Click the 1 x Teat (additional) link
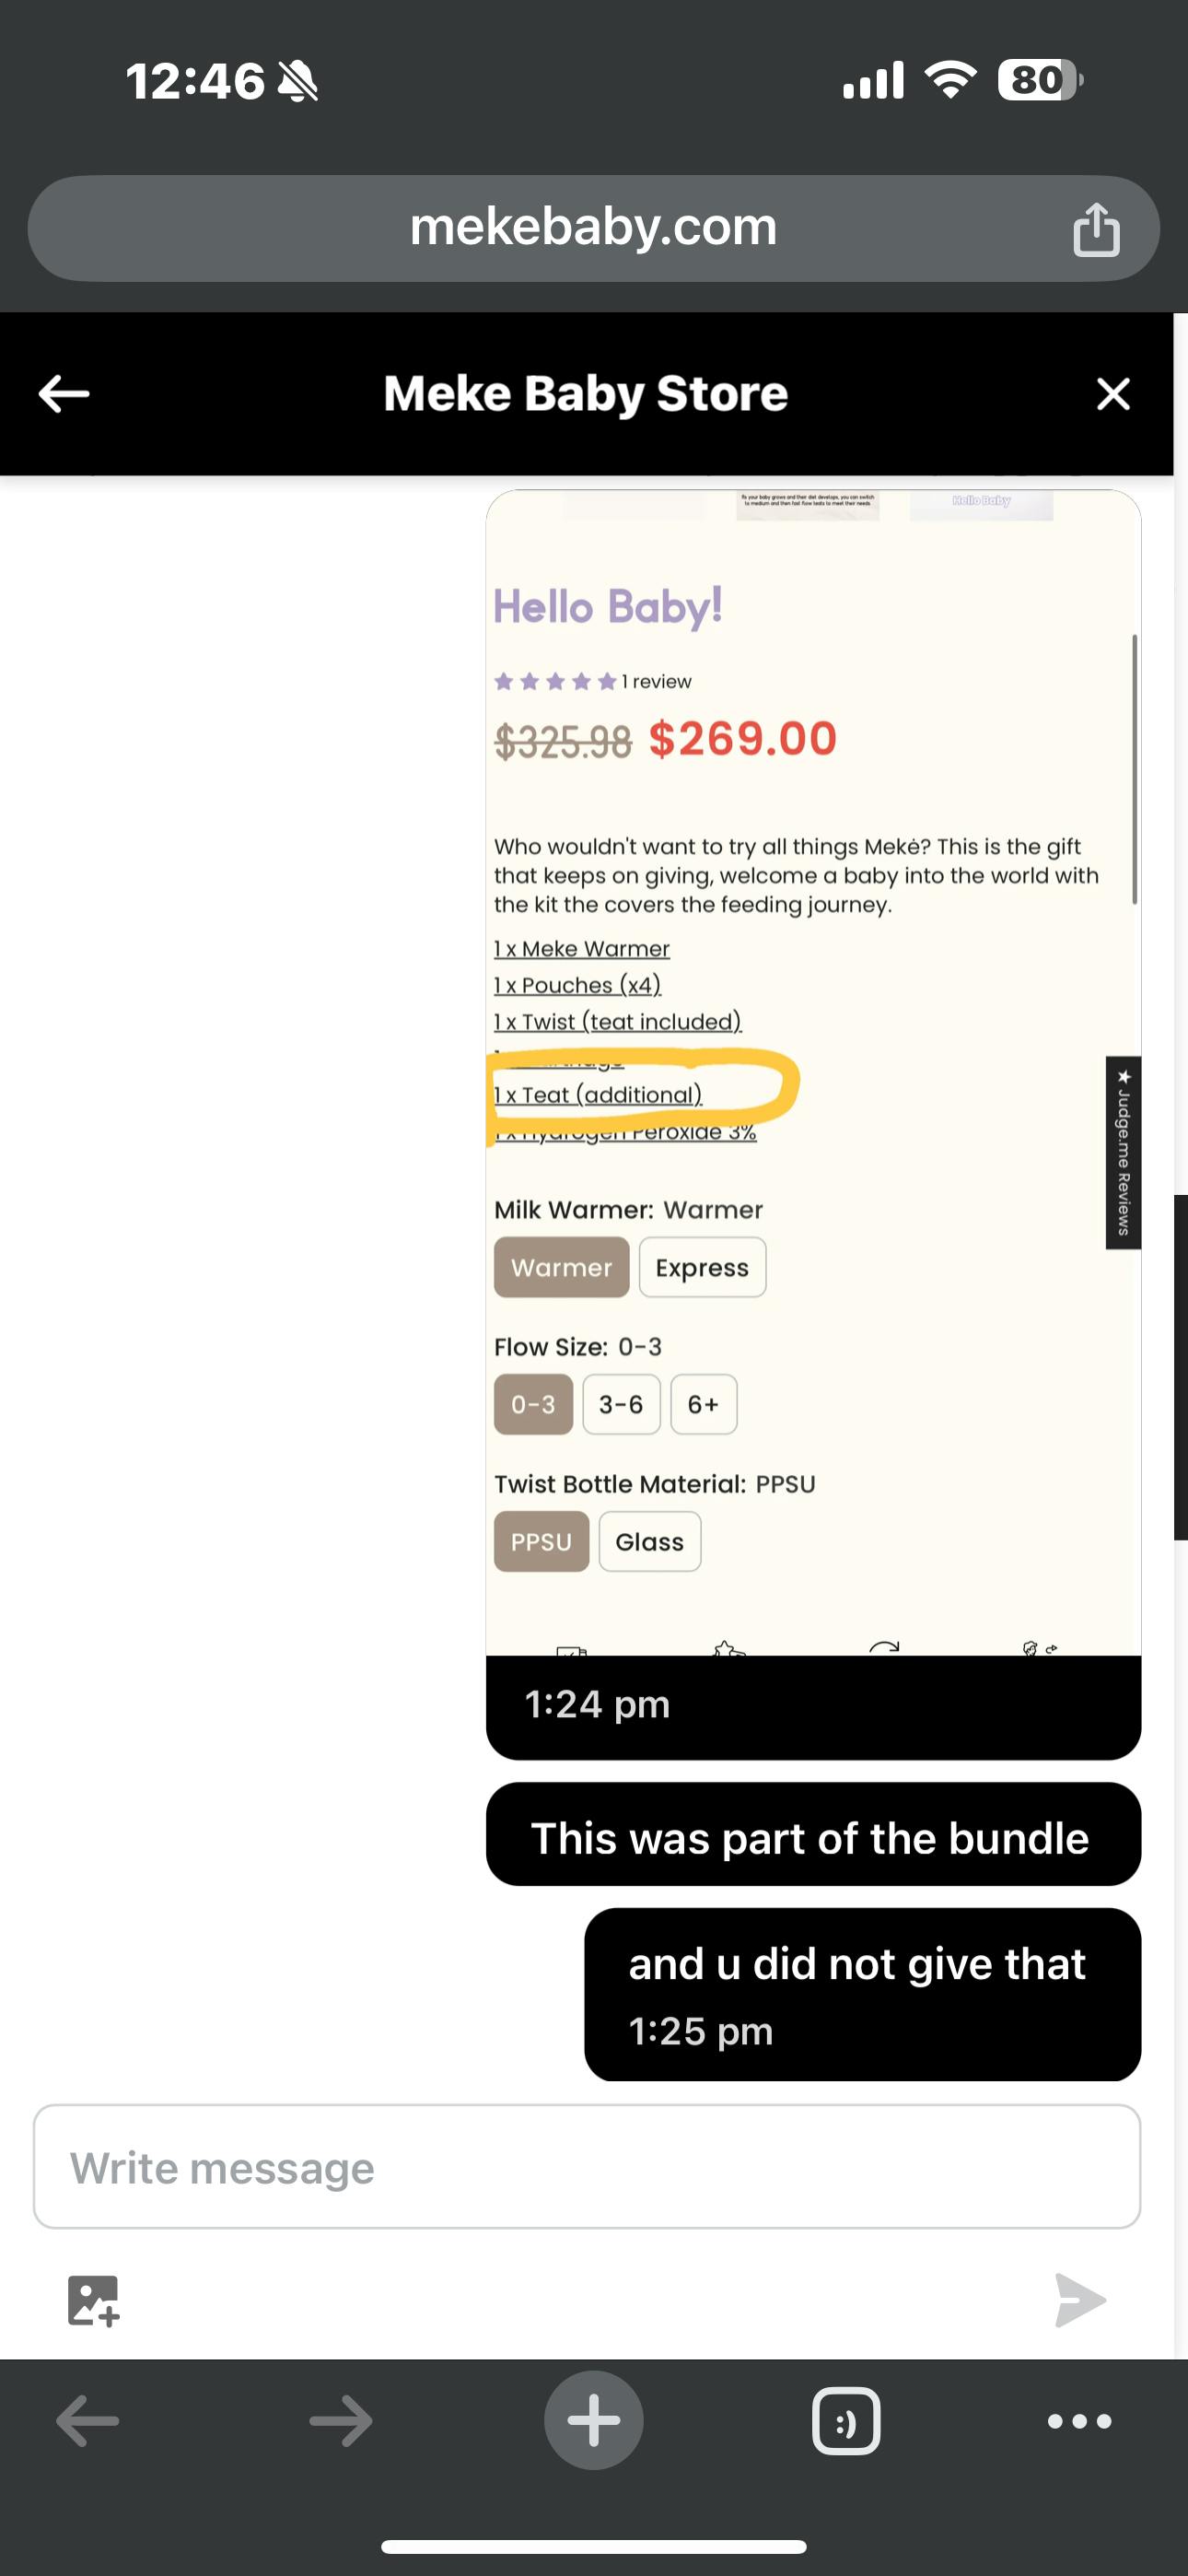1188x2576 pixels. 598,1095
